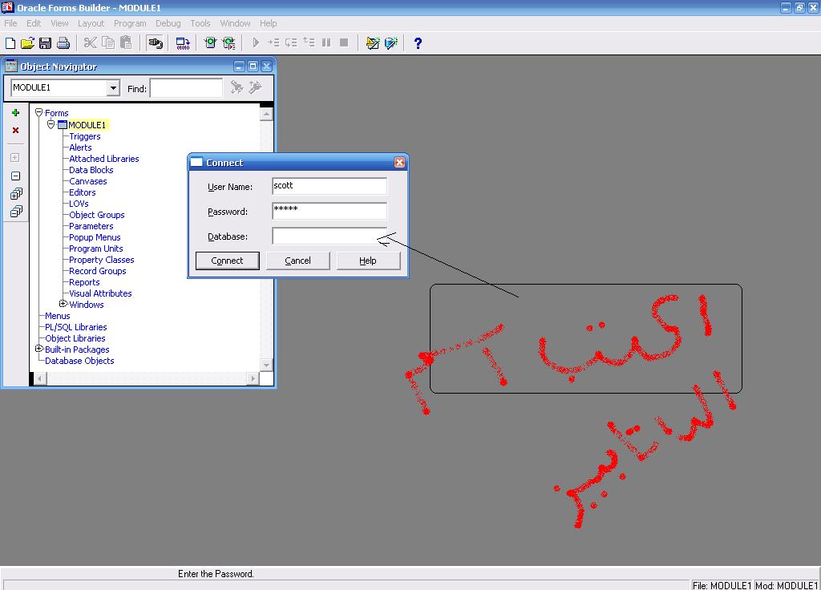Viewport: 821px width, 590px height.
Task: Click the Run Form toolbar icon
Action: 210,43
